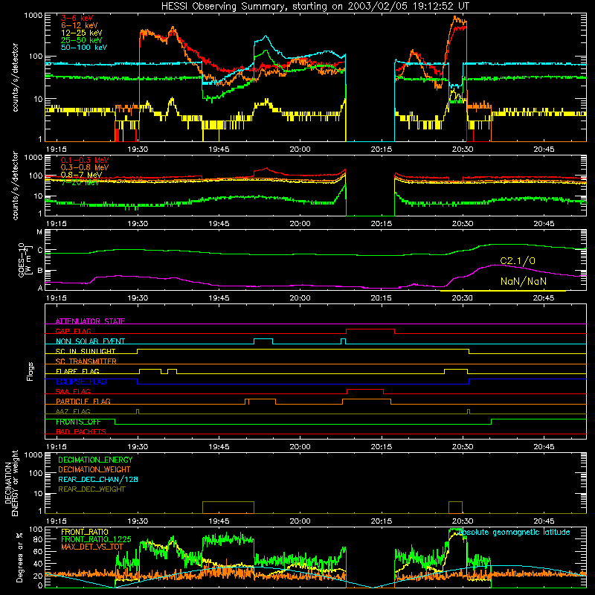The width and height of the screenshot is (595, 595).
Task: Select the ATTENUATOR_STATE flag label
Action: tap(90, 321)
